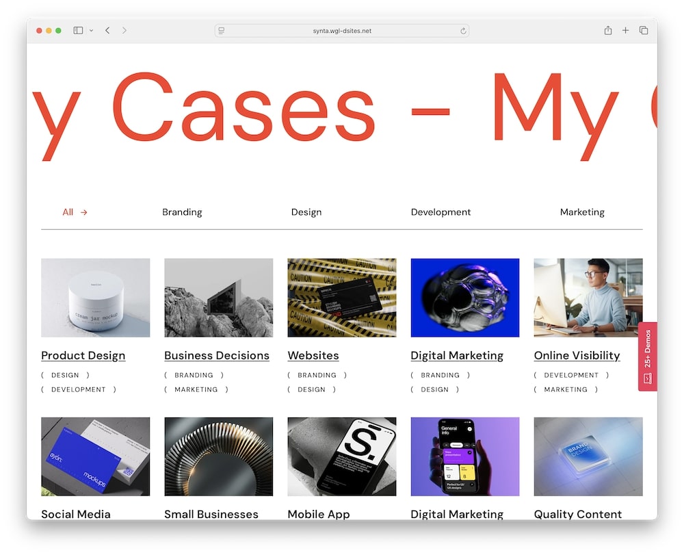
Task: Open the black phone with S logo thumbnail
Action: pyautogui.click(x=342, y=456)
